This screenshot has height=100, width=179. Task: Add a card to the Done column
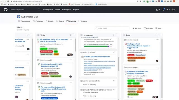click(x=157, y=35)
